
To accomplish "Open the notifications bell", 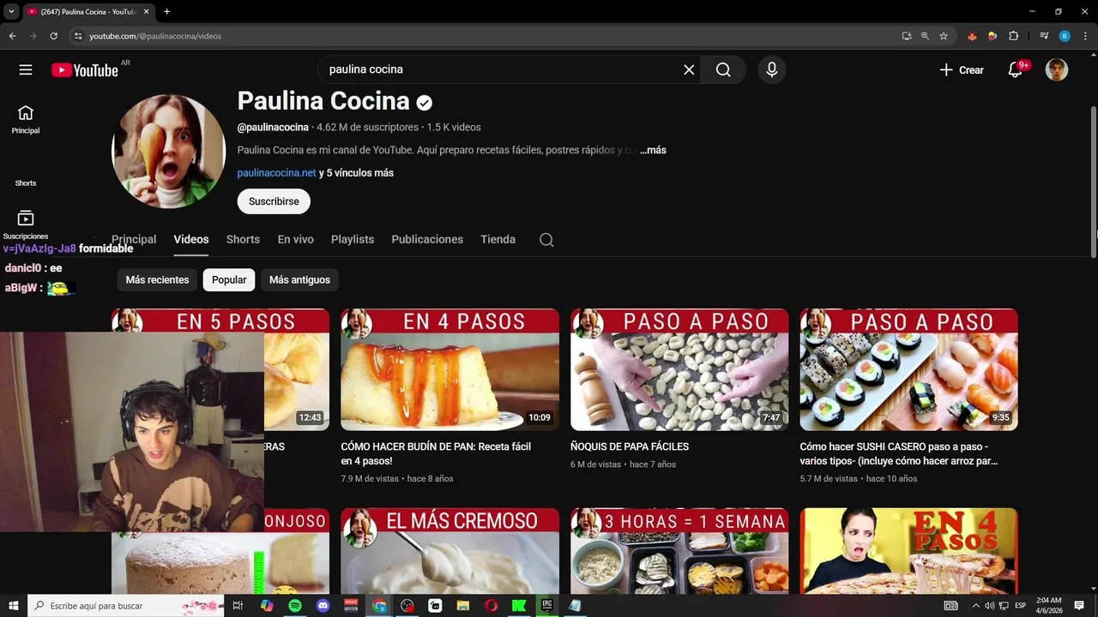I will click(x=1016, y=70).
